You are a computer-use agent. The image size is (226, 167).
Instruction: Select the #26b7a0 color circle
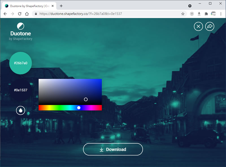click(21, 63)
